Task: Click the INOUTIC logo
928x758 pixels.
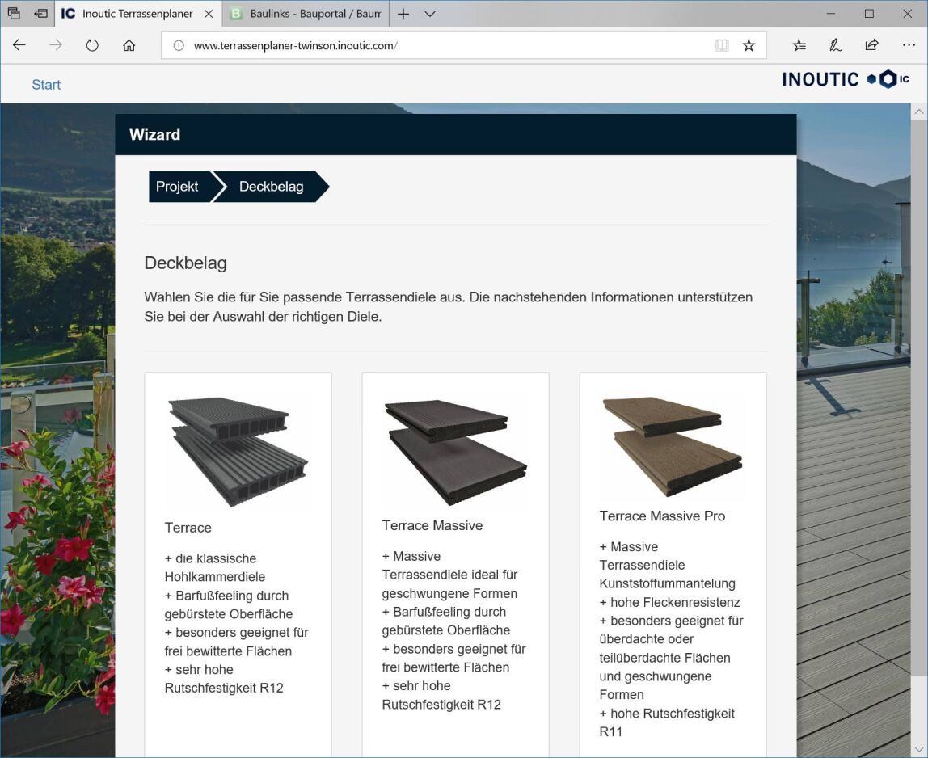Action: pyautogui.click(x=846, y=79)
